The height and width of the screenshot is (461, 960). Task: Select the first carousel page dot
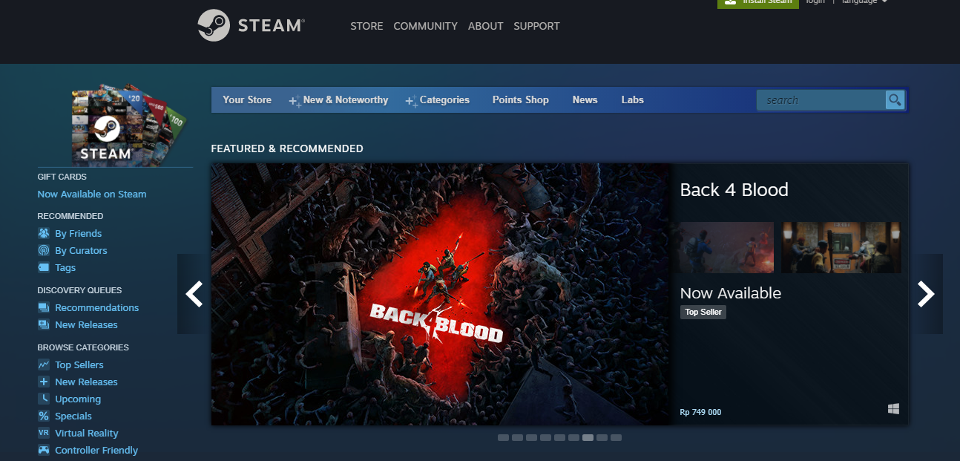click(503, 438)
